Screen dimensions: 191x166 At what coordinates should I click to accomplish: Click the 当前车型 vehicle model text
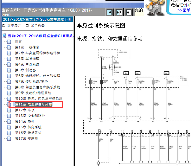point(47,12)
